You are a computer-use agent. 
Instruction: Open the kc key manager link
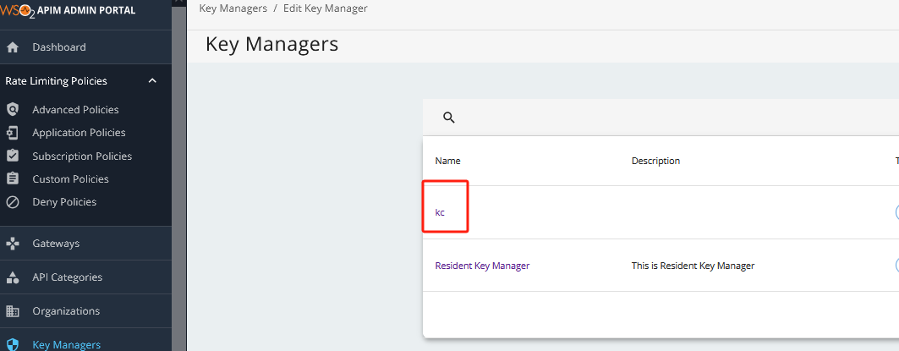pos(440,212)
